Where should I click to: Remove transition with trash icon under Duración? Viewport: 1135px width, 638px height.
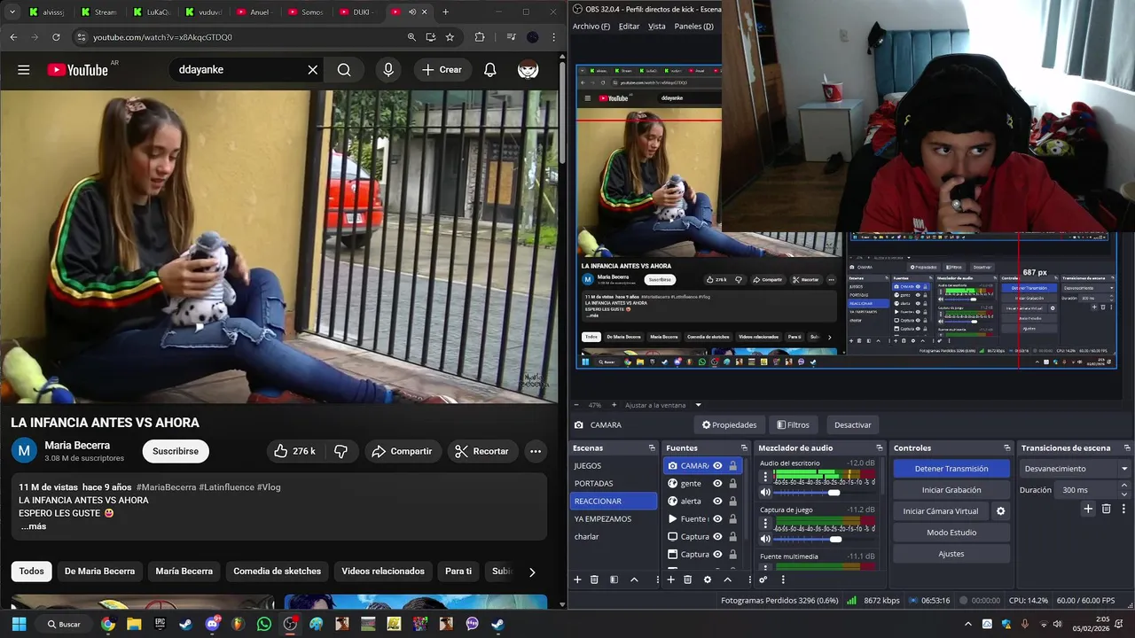[1106, 509]
